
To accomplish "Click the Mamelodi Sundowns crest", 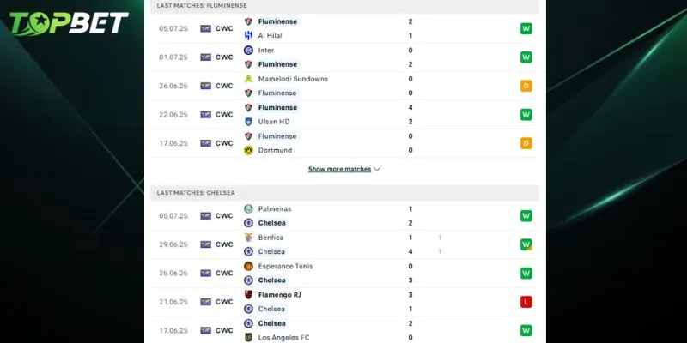I will point(248,79).
